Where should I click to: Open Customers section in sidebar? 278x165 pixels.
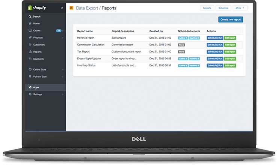(39, 45)
